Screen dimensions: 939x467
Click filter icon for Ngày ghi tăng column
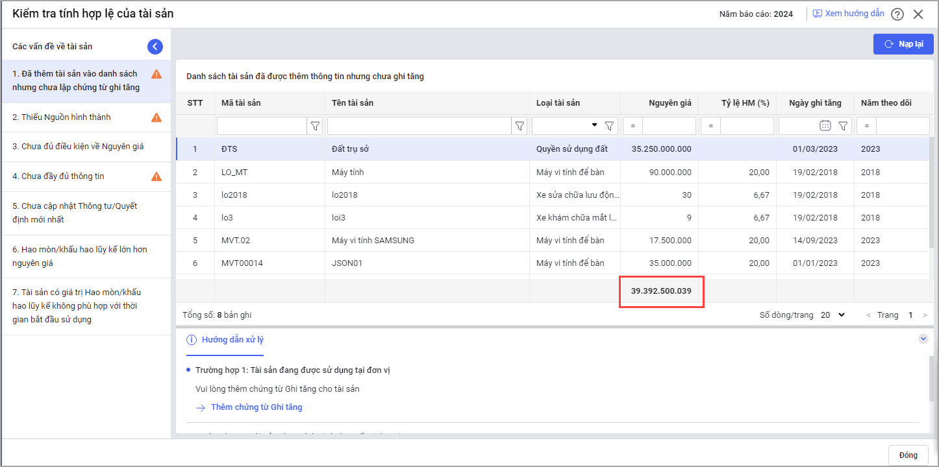click(843, 126)
